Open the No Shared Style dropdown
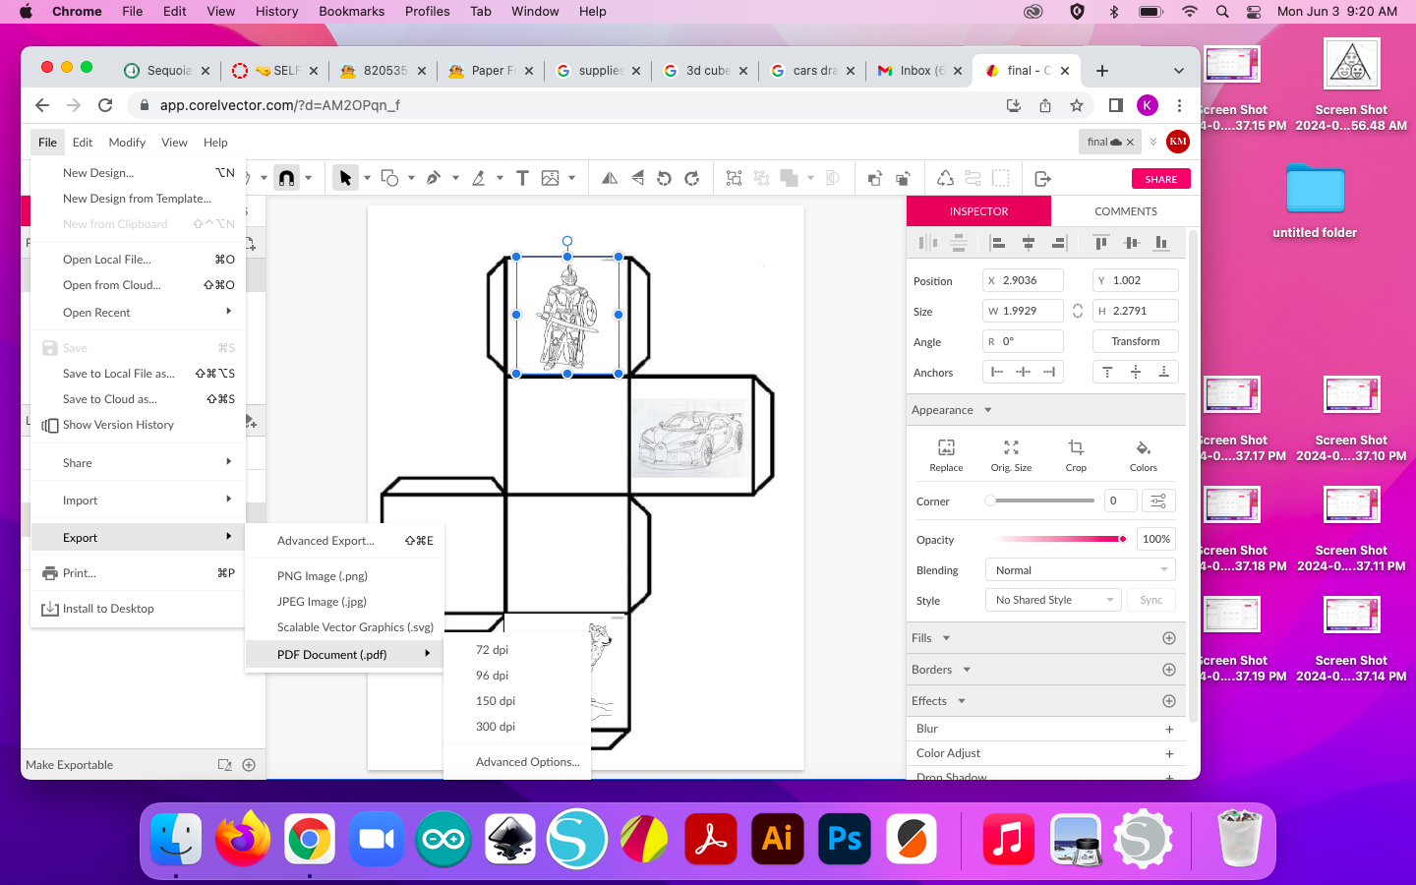 point(1053,600)
